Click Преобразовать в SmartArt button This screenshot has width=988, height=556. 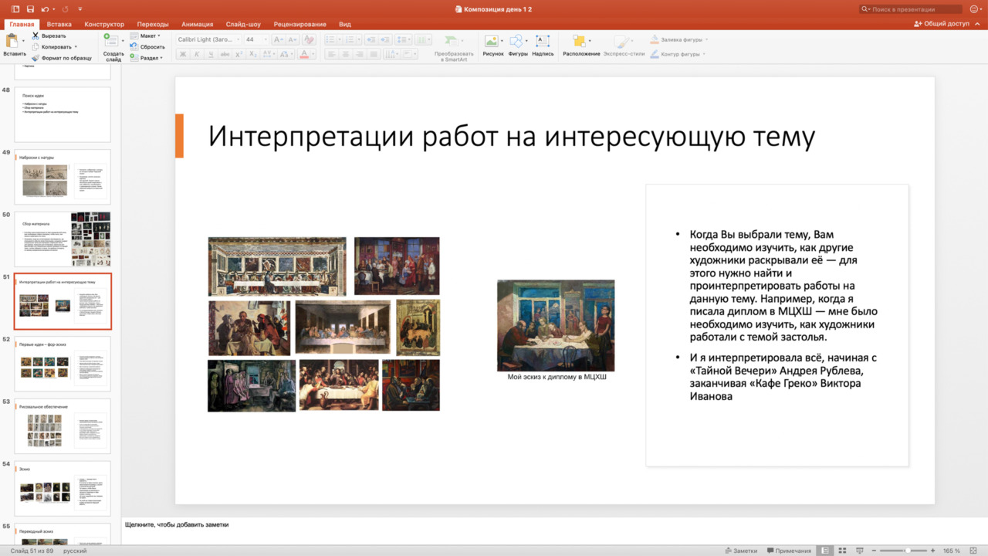pos(454,48)
